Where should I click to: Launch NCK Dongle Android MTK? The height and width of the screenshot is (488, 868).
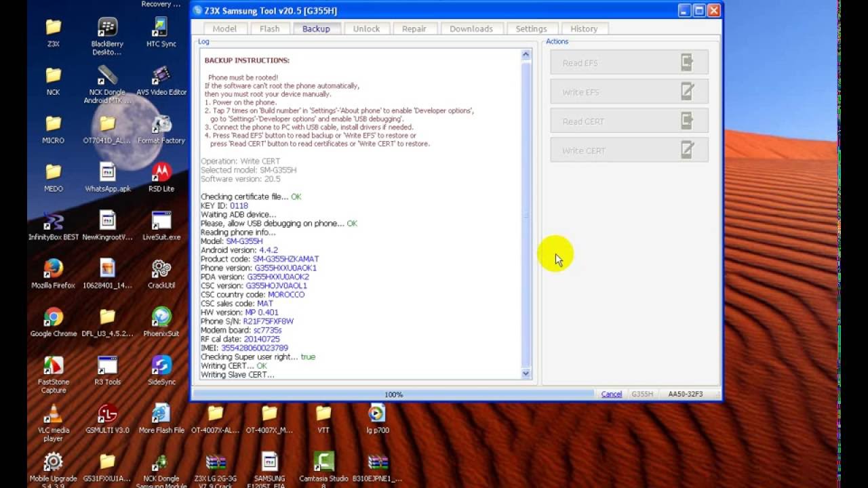point(107,85)
